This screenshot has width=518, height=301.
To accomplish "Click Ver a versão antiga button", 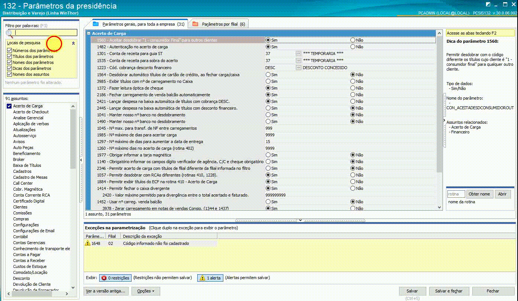I will click(106, 291).
